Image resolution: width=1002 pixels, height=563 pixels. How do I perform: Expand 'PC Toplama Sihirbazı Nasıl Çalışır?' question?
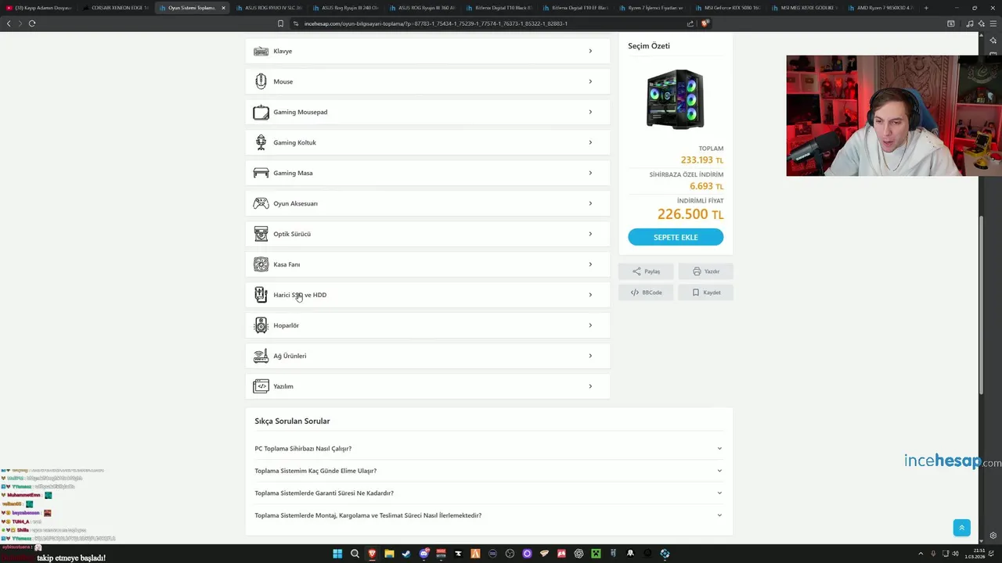point(488,449)
